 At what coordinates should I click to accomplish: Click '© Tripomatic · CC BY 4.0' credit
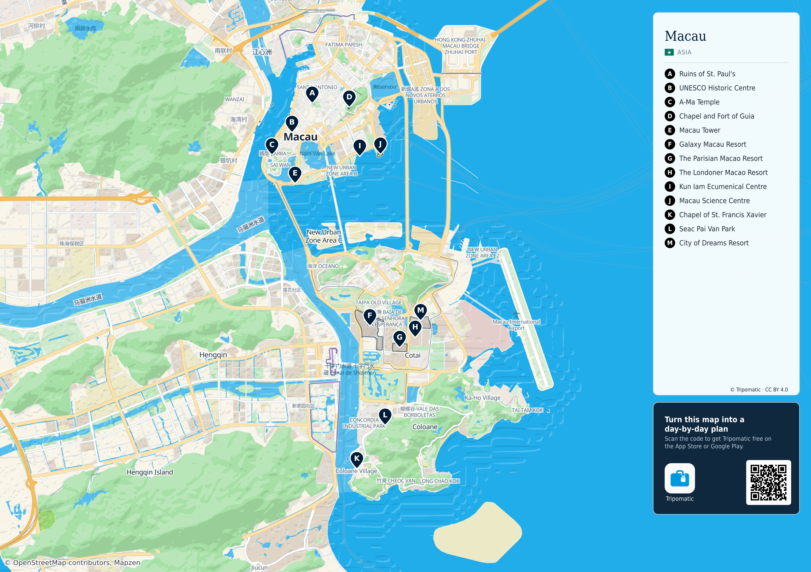(x=759, y=390)
